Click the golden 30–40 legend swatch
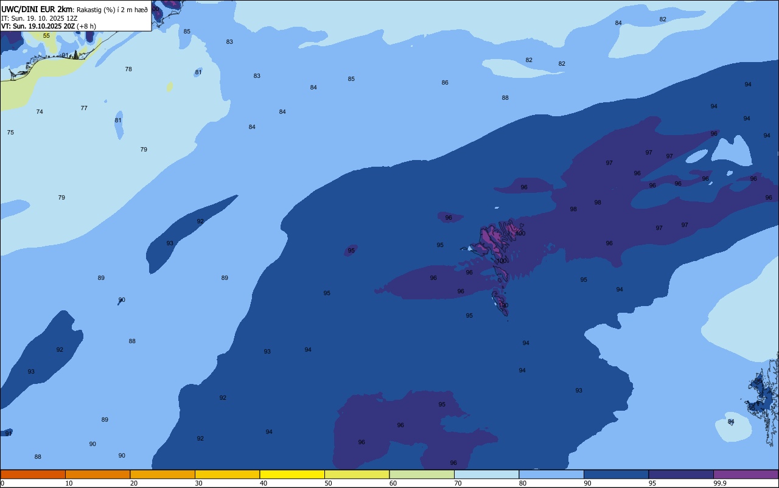 (227, 474)
